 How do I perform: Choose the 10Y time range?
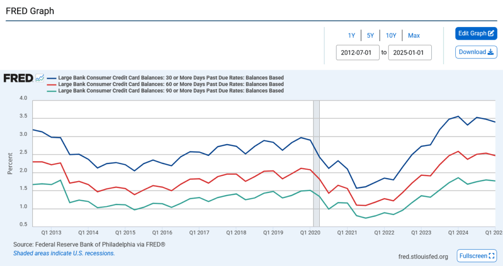[x=391, y=35]
